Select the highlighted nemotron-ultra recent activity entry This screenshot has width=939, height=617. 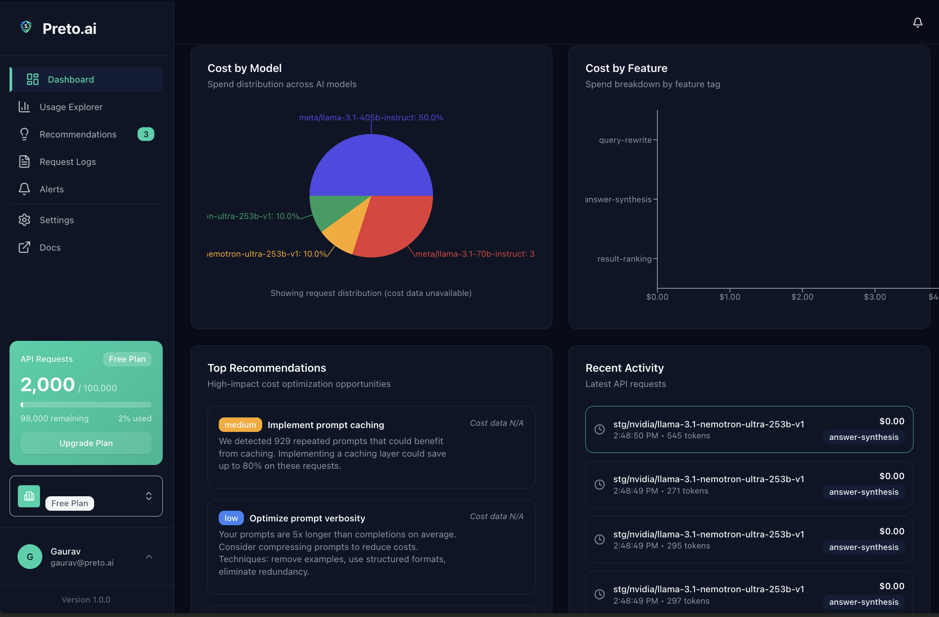coord(750,429)
